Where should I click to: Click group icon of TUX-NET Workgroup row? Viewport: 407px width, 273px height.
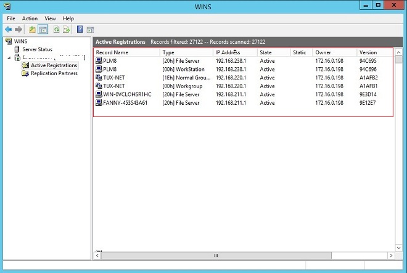99,86
